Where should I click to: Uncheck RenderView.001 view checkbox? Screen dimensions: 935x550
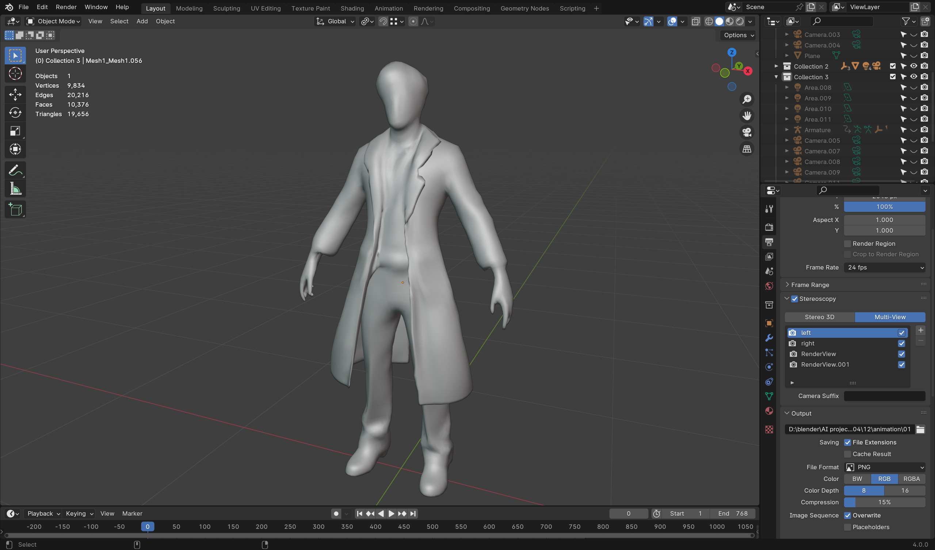tap(901, 364)
